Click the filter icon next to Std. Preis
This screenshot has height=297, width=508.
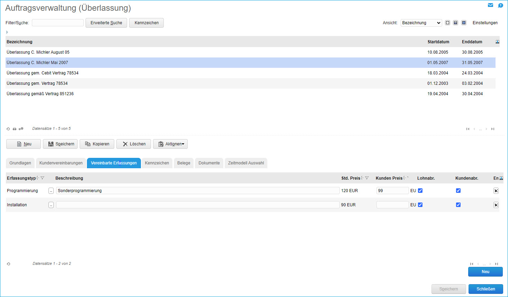tap(367, 178)
